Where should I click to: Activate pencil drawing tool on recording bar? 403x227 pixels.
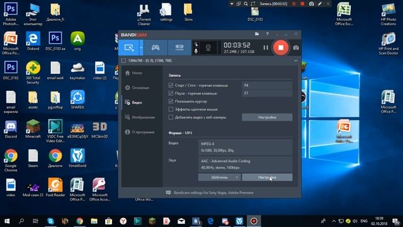320,4
